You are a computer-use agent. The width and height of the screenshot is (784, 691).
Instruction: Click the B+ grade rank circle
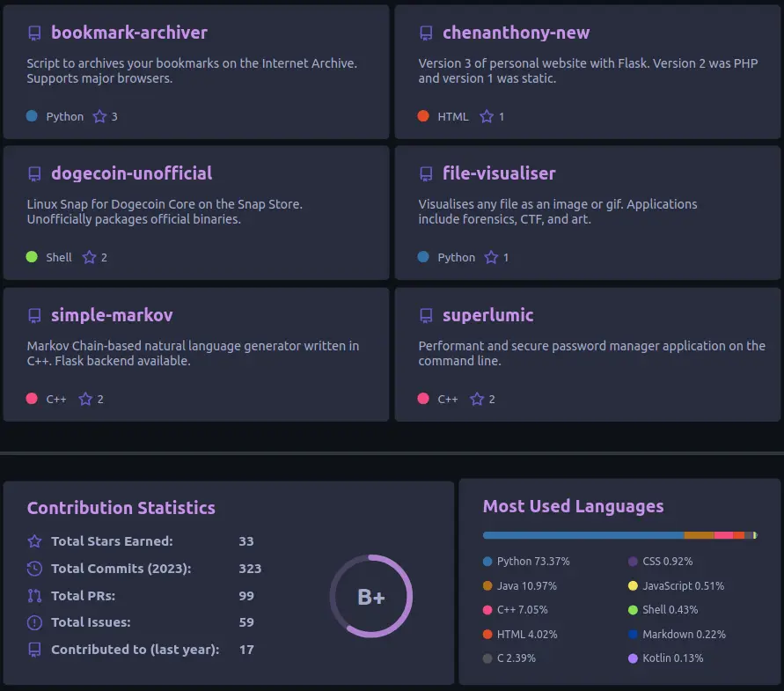tap(370, 597)
